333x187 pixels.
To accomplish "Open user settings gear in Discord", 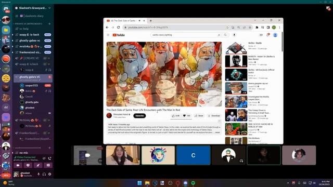I will (x=50, y=174).
